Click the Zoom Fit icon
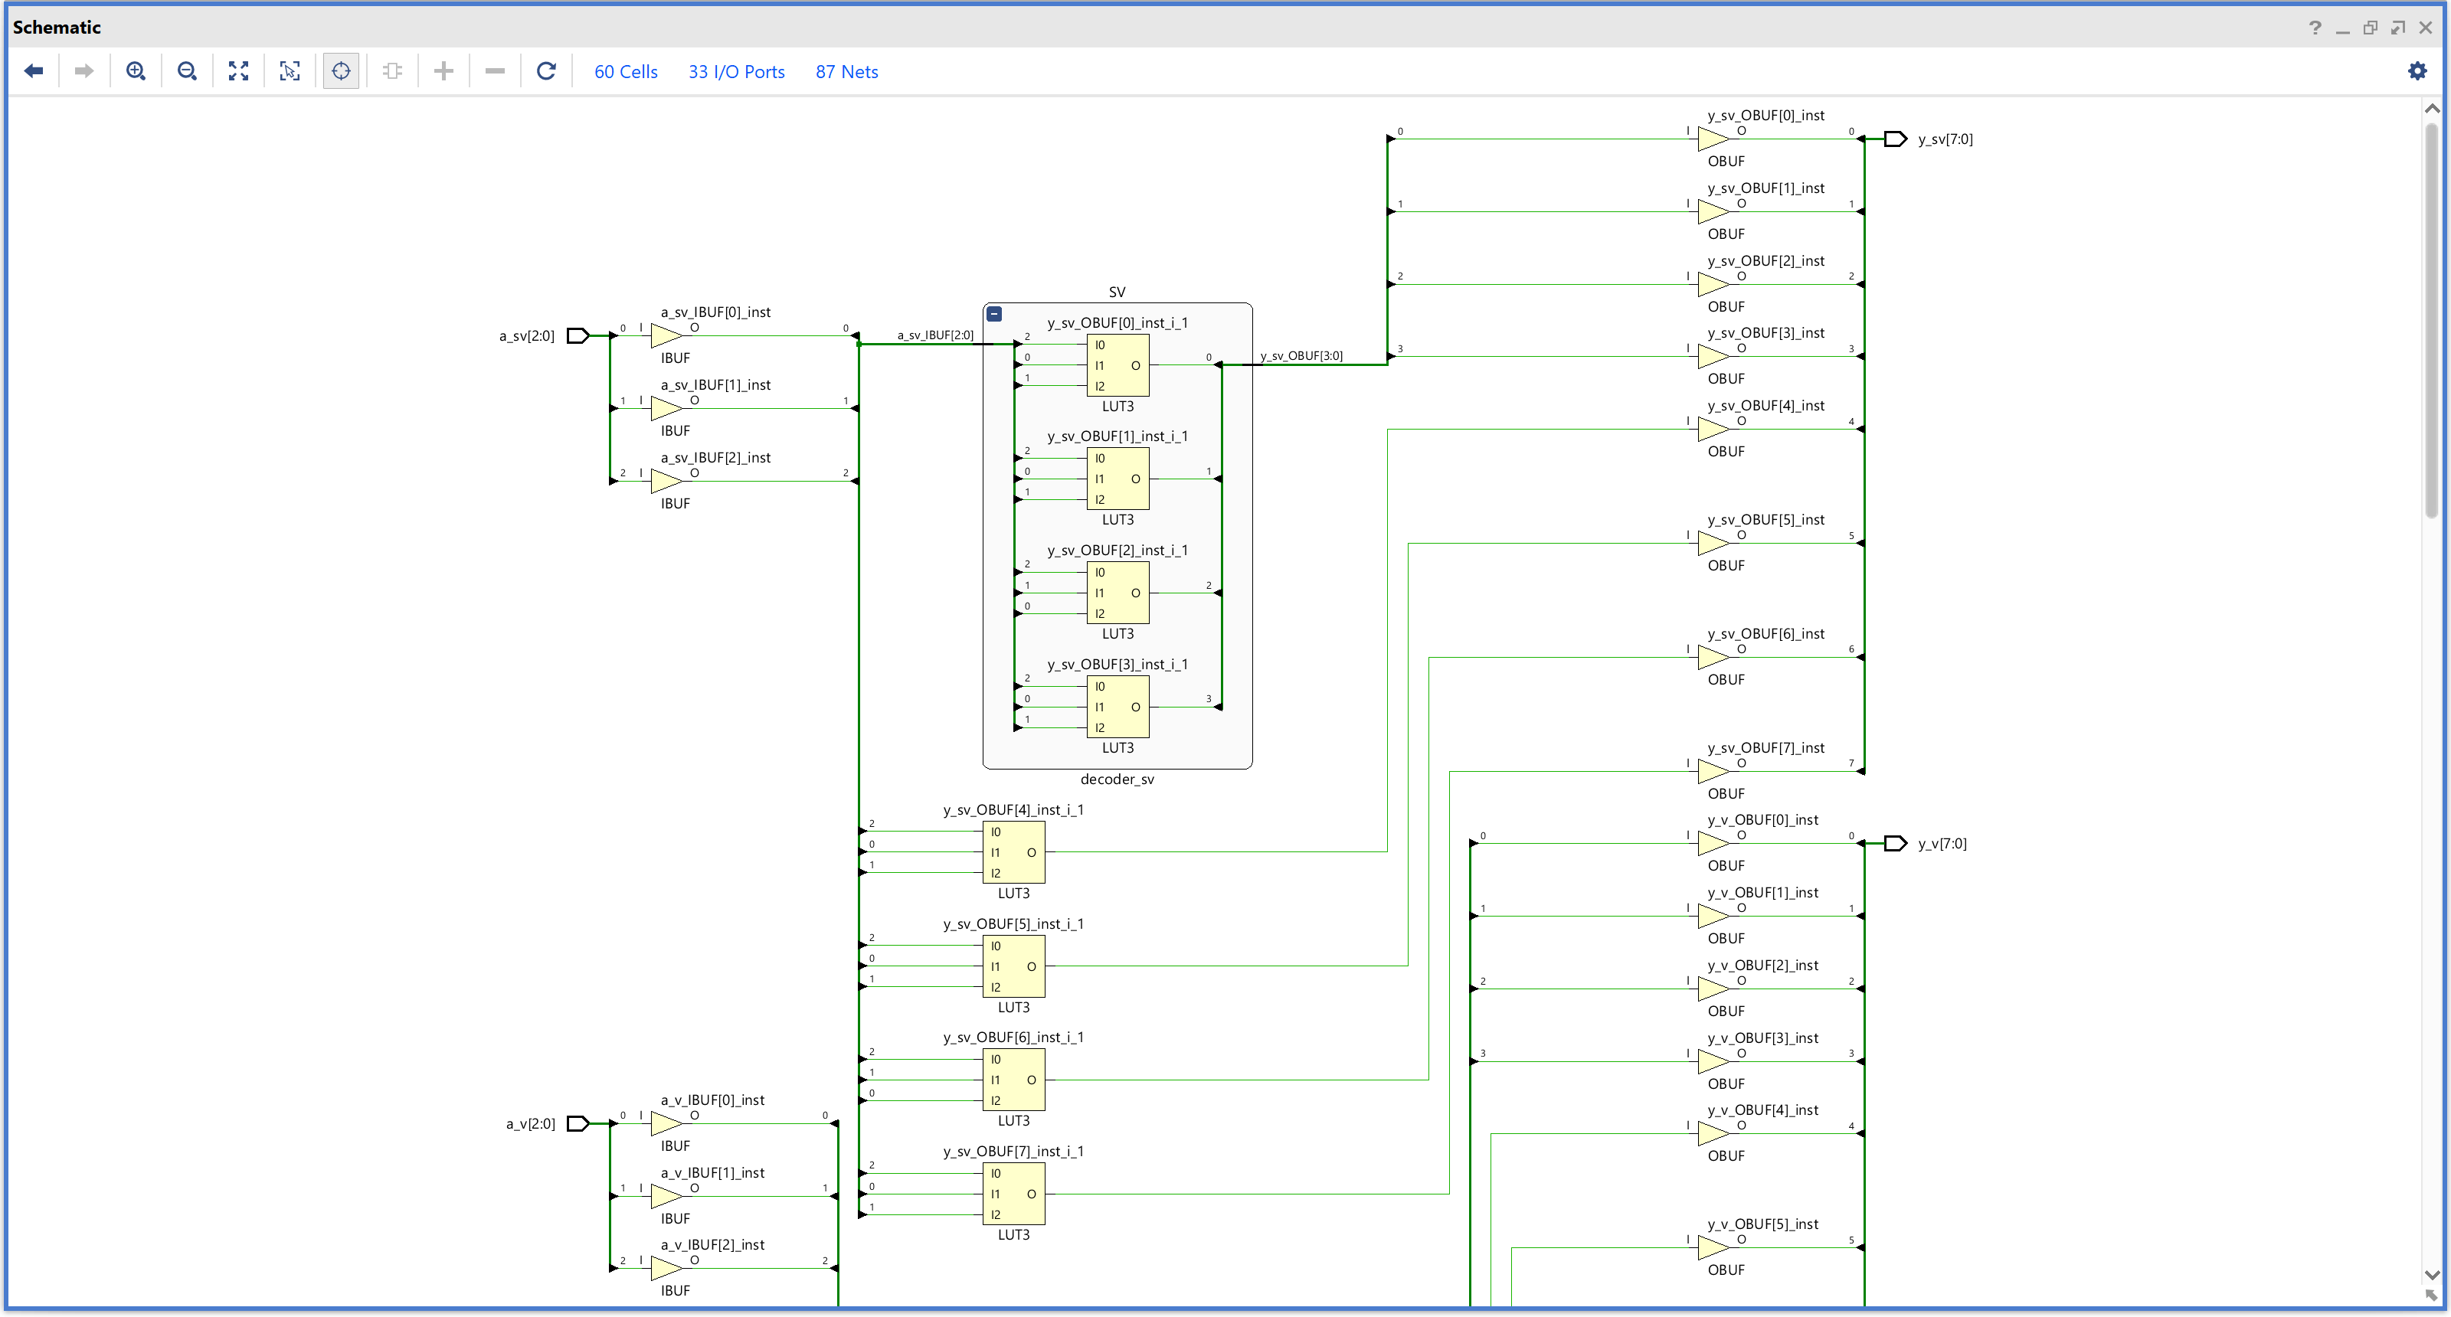2451x1317 pixels. (239, 71)
